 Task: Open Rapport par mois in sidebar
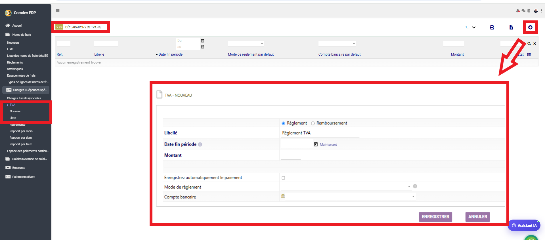pos(21,131)
